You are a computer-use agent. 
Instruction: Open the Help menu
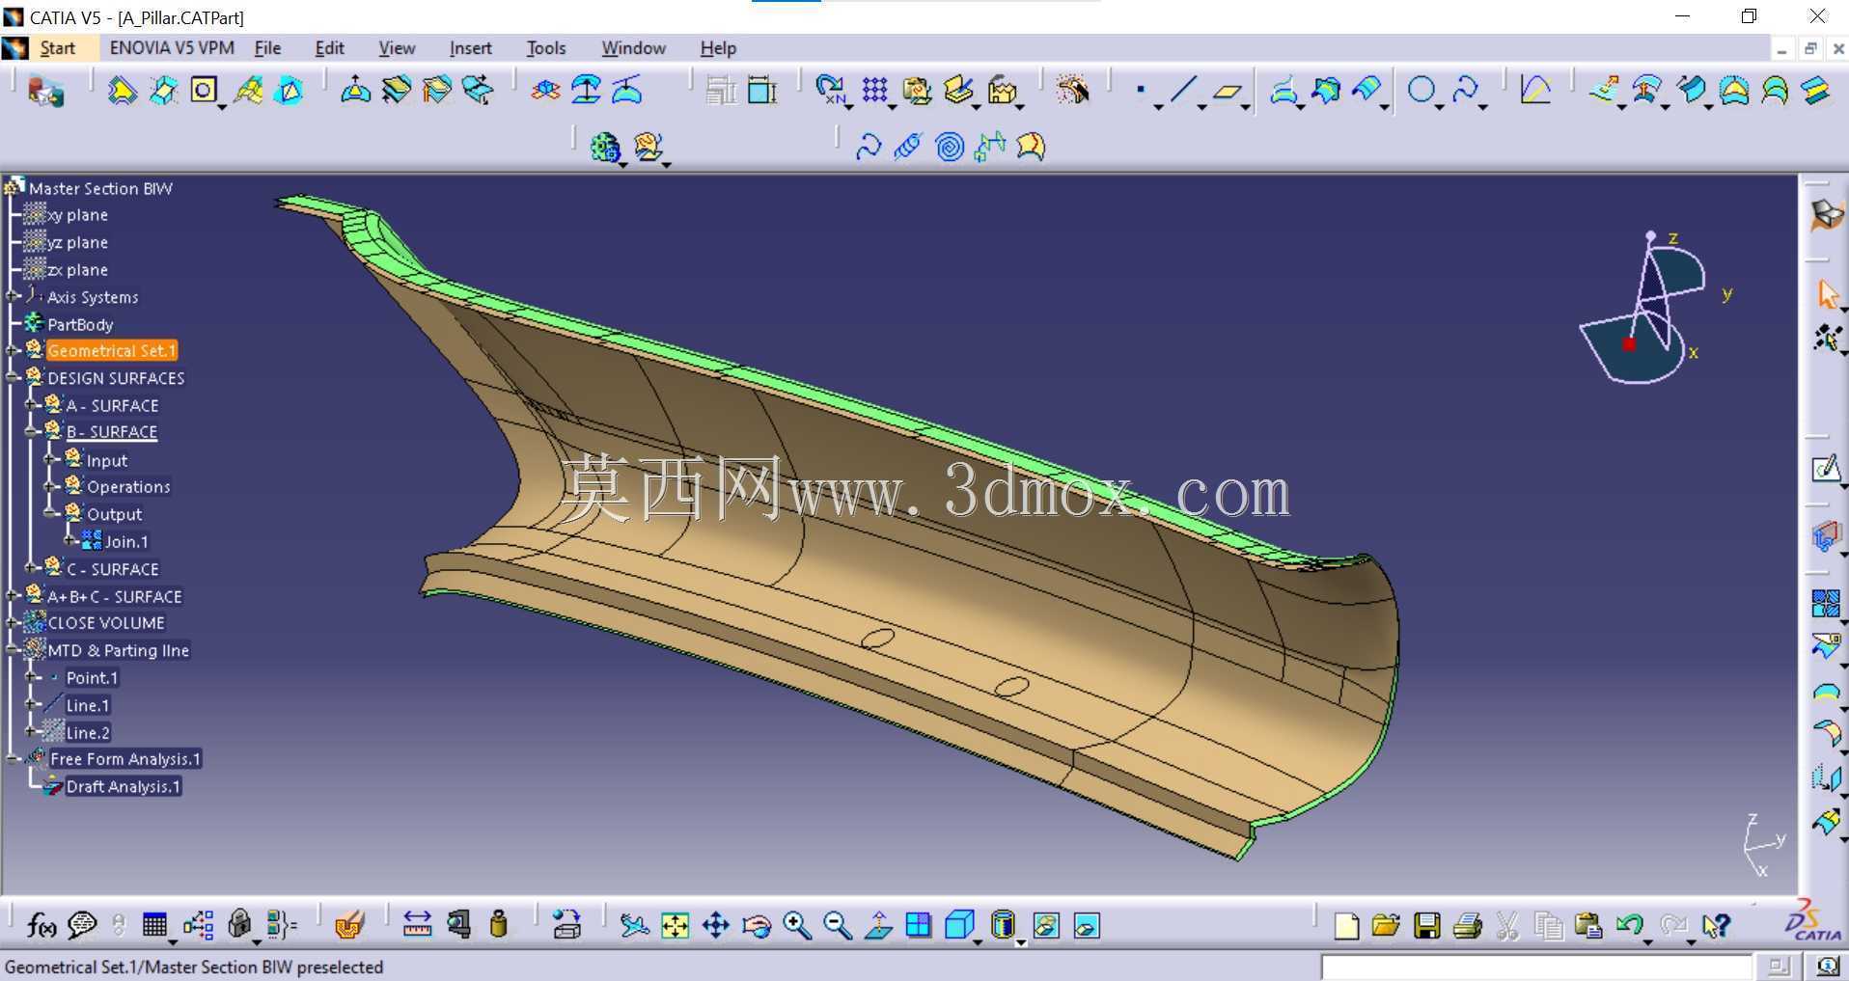tap(718, 48)
